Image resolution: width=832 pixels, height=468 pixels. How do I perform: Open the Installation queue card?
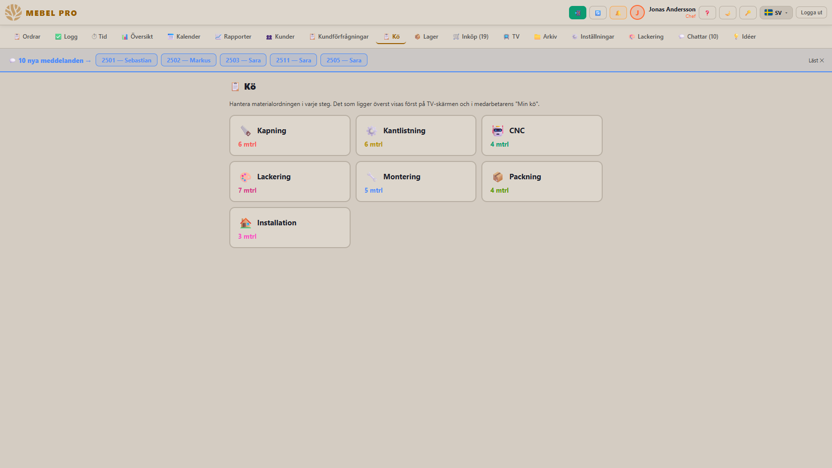click(x=290, y=228)
